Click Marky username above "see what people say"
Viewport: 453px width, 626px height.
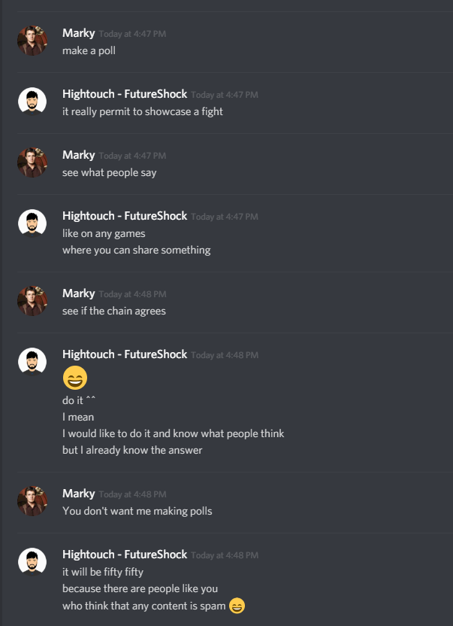79,155
